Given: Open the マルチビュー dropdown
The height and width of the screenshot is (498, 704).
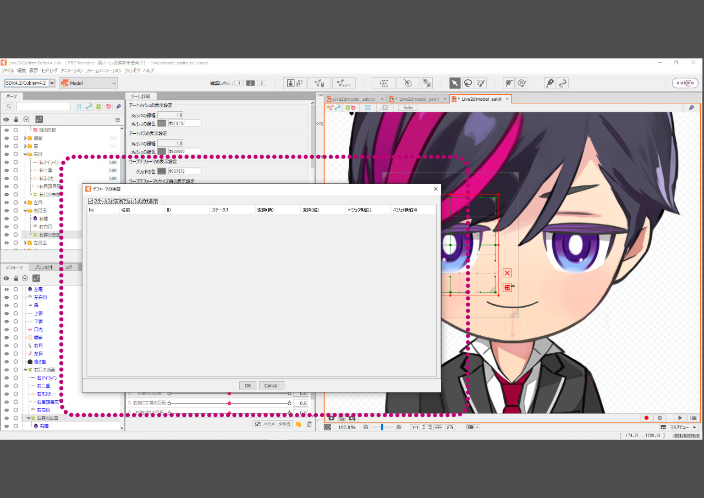Looking at the screenshot, I should [x=679, y=427].
